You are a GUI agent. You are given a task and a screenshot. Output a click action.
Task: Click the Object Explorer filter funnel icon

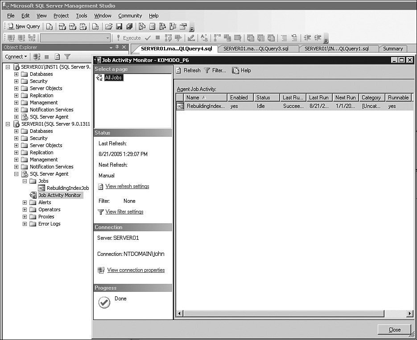[x=67, y=57]
